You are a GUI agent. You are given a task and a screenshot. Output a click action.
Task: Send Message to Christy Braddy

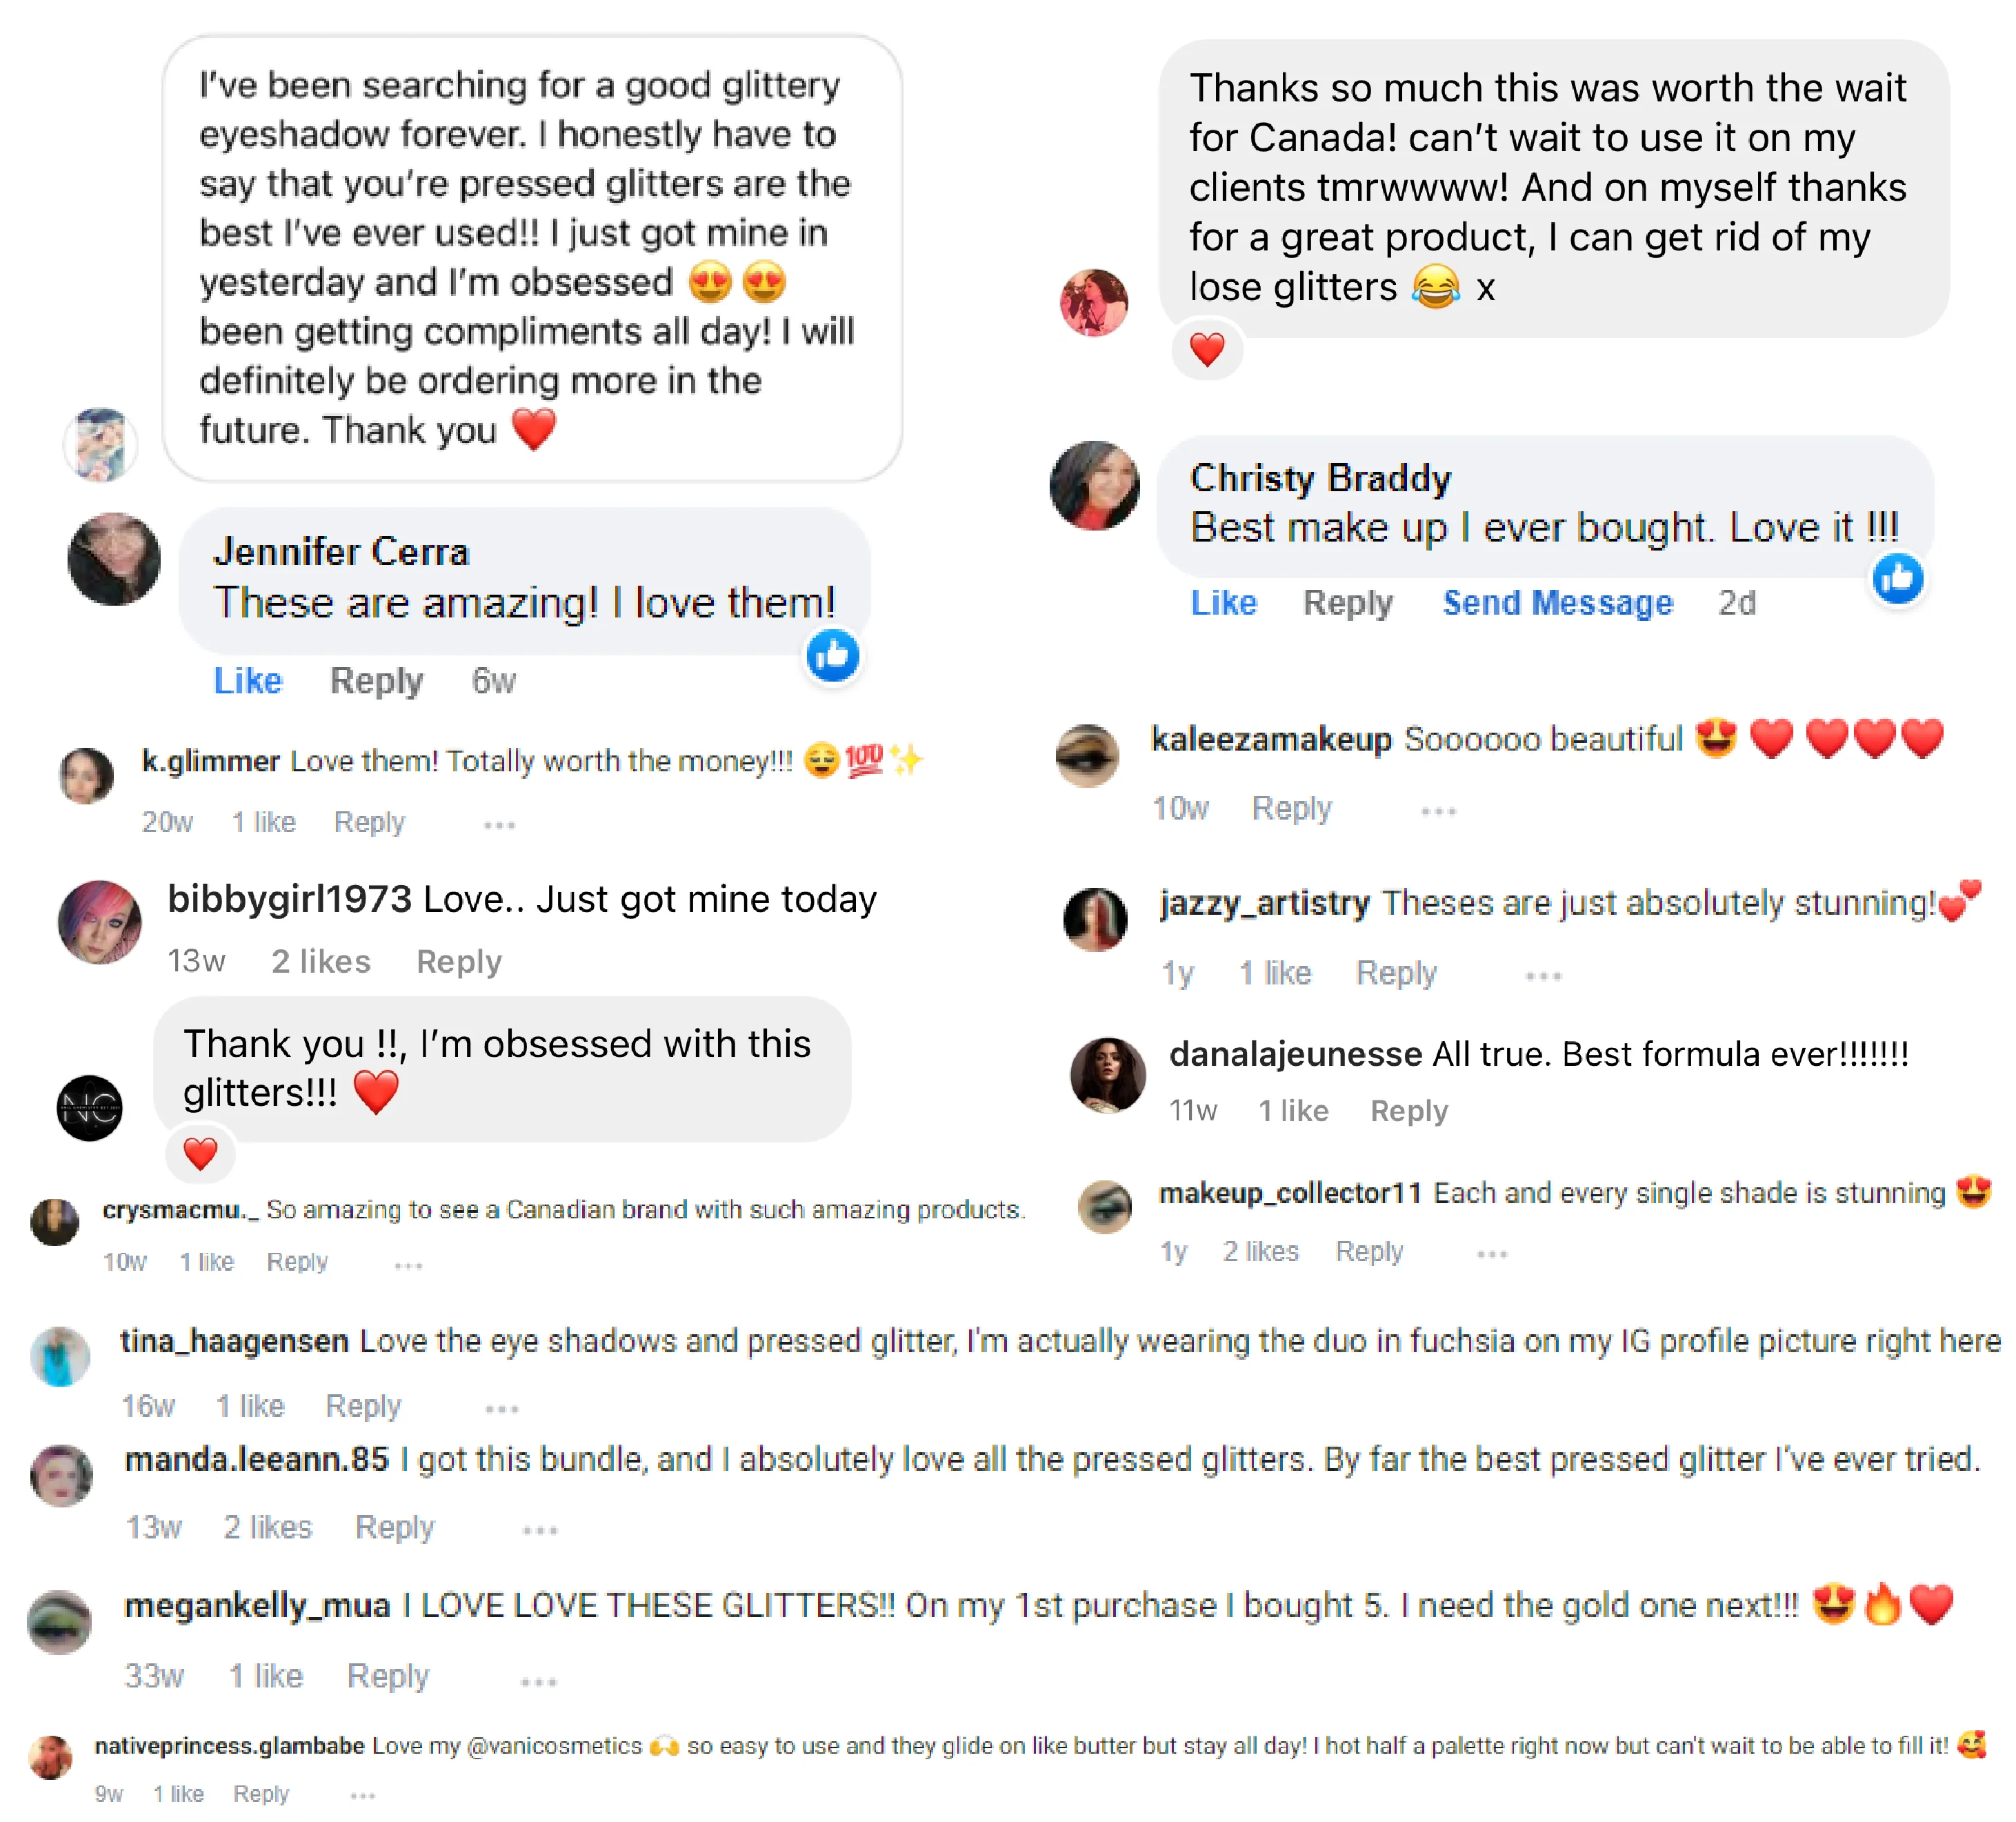[x=1557, y=603]
